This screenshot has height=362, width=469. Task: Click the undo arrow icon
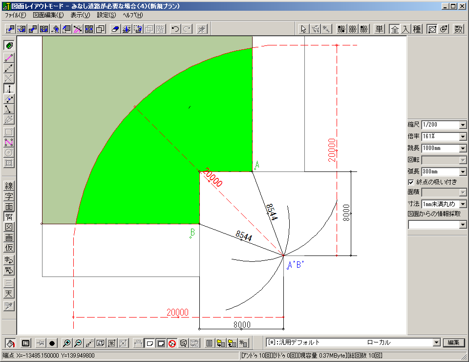coord(175,29)
